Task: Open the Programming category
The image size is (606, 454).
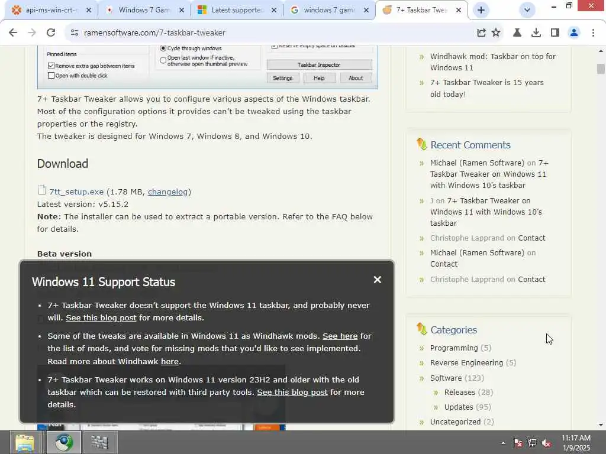Action: (x=454, y=348)
